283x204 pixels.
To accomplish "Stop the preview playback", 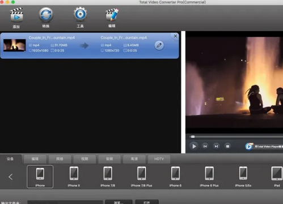I will point(227,146).
